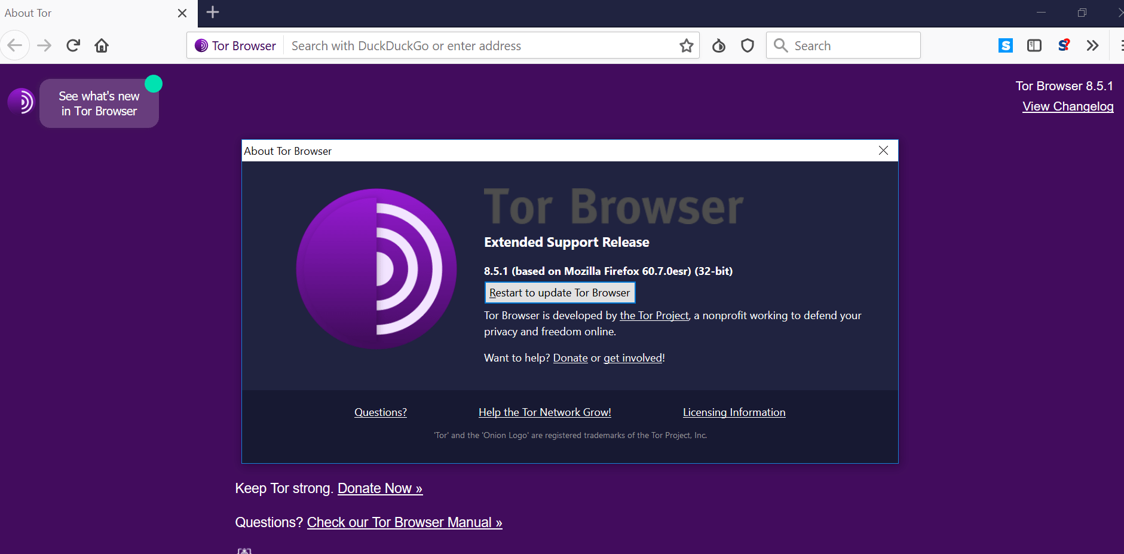Click the purple onion logo beside what's new

coord(21,102)
